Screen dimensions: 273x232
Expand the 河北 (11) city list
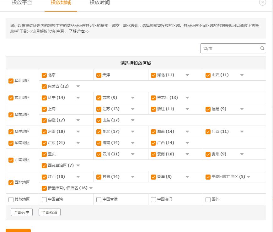coord(187,75)
